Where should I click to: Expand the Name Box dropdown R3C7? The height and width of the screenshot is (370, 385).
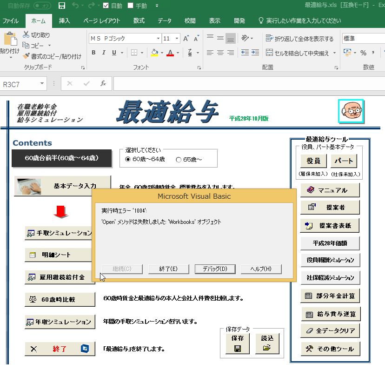point(42,83)
